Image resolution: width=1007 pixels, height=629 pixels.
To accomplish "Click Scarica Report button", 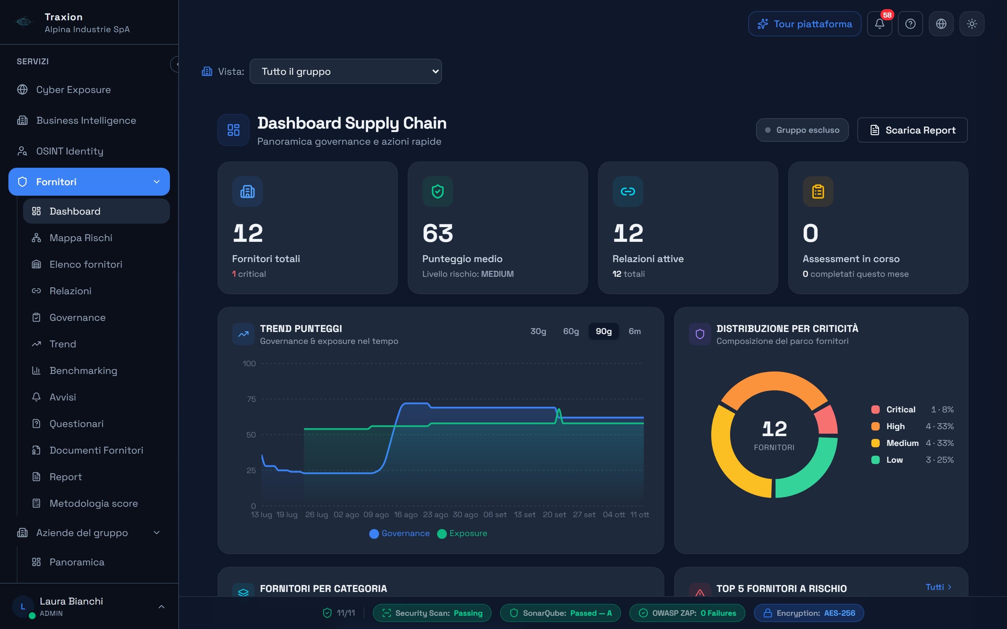I will point(912,130).
